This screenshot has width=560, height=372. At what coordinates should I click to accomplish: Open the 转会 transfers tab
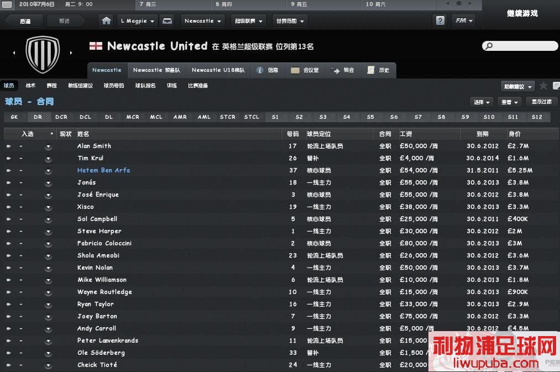pos(343,70)
